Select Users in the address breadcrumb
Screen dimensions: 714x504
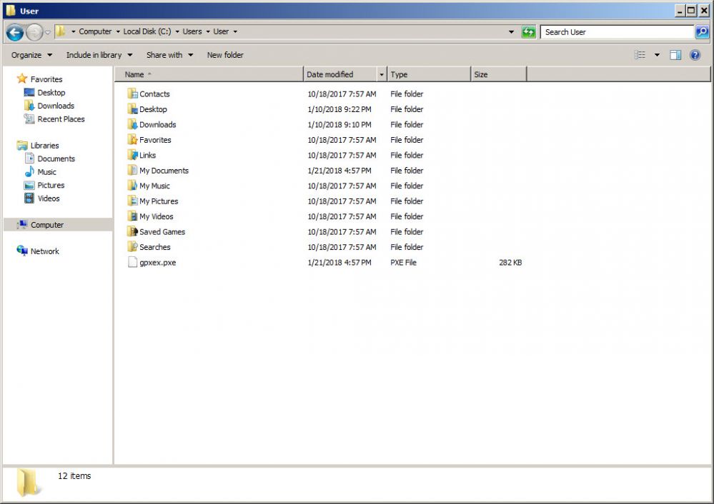(x=192, y=31)
